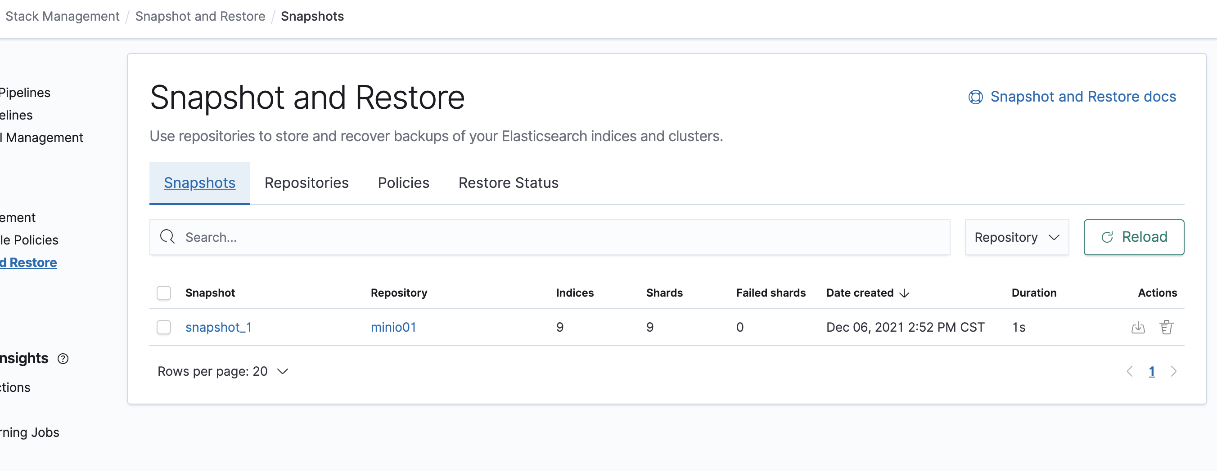The height and width of the screenshot is (471, 1217).
Task: Switch to the Repositories tab
Action: [306, 182]
